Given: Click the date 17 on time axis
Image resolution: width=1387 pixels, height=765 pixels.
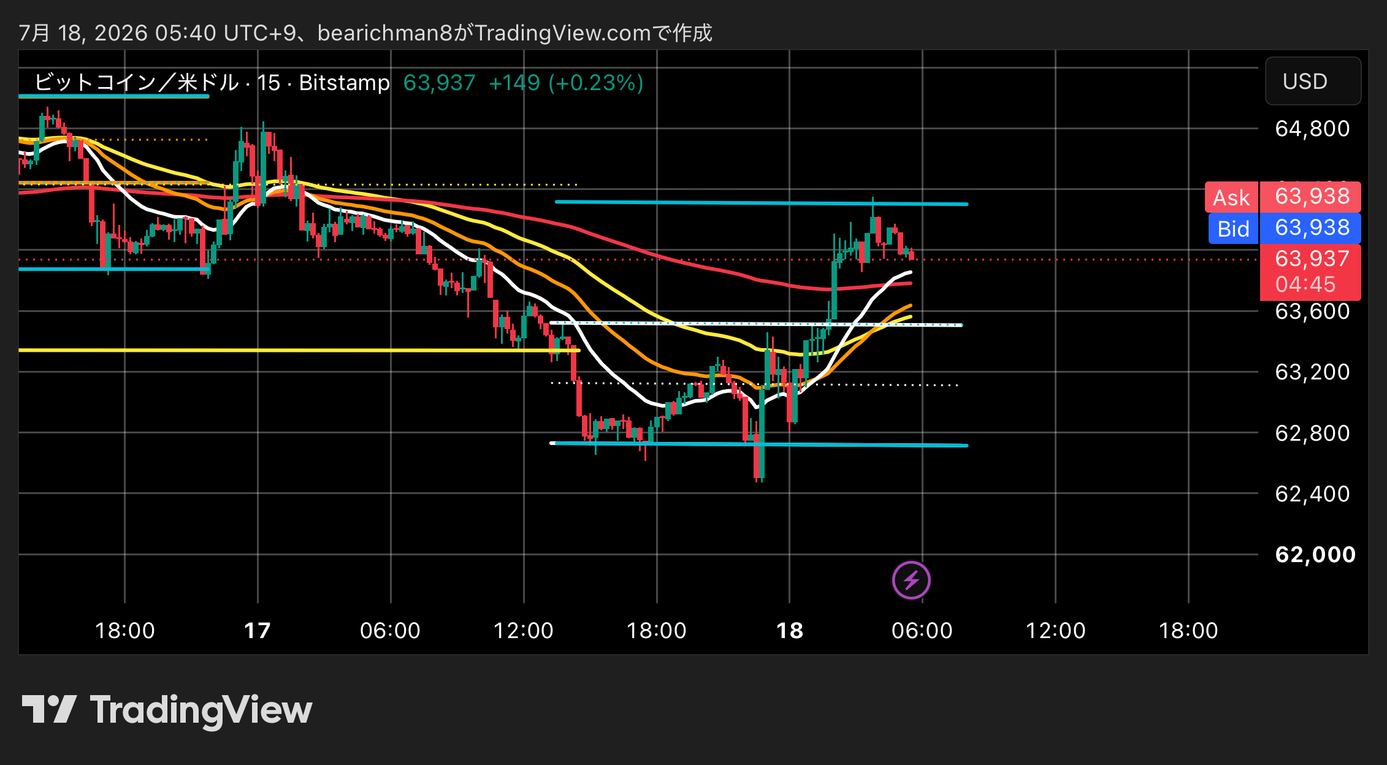Looking at the screenshot, I should tap(257, 630).
